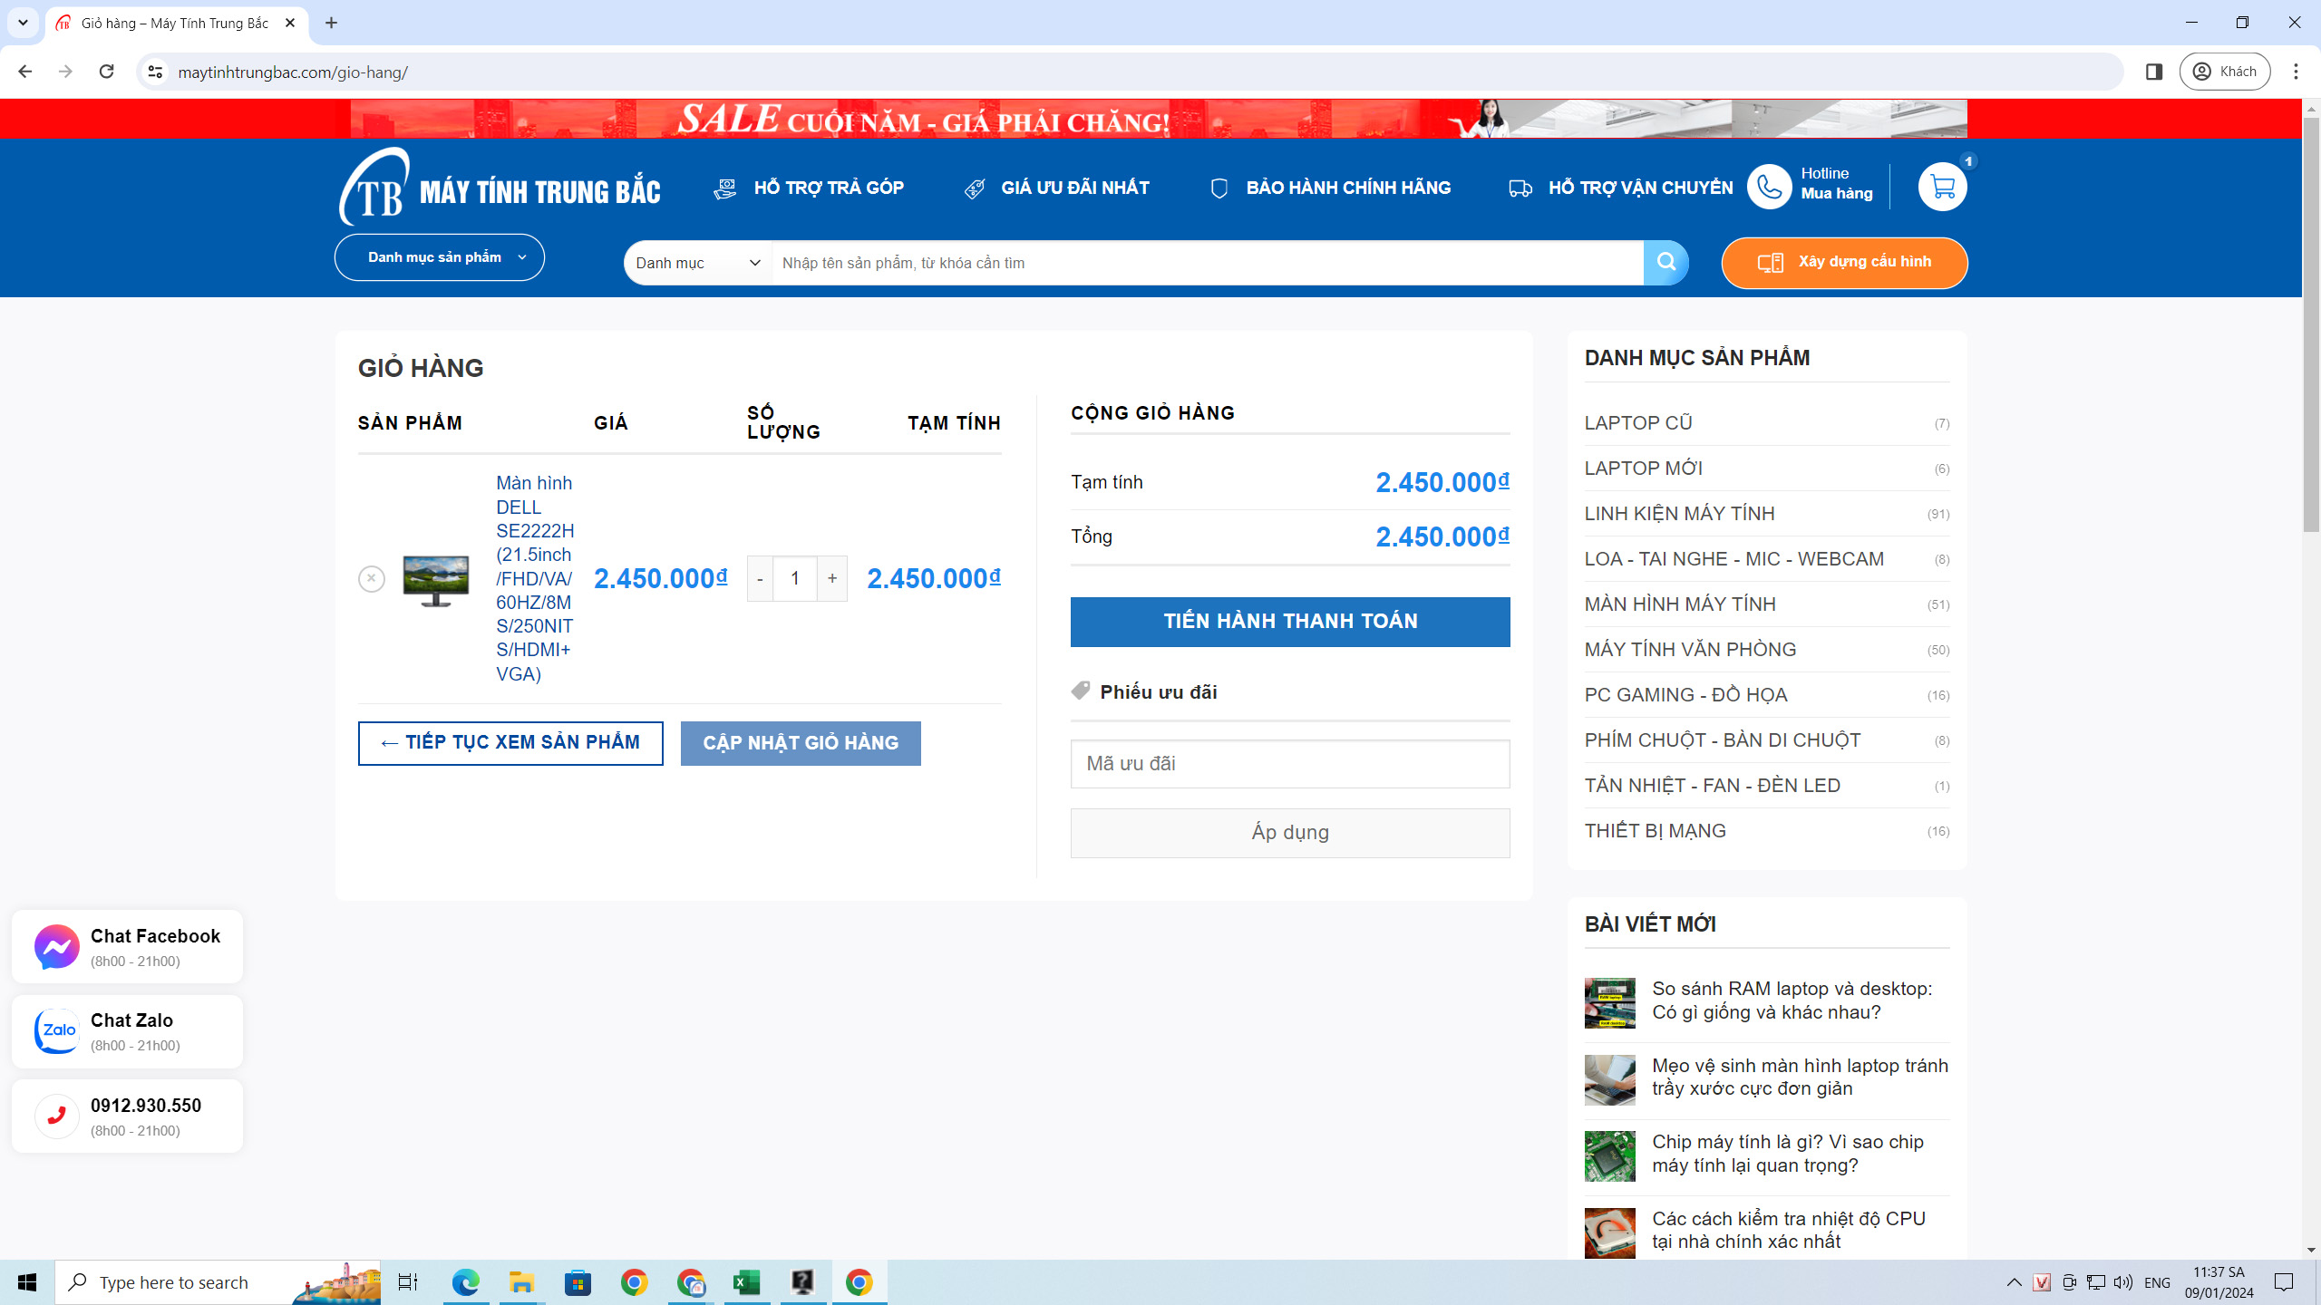Click TIẾN HÀNH THANH TOÁN button
The width and height of the screenshot is (2321, 1305).
click(1289, 622)
